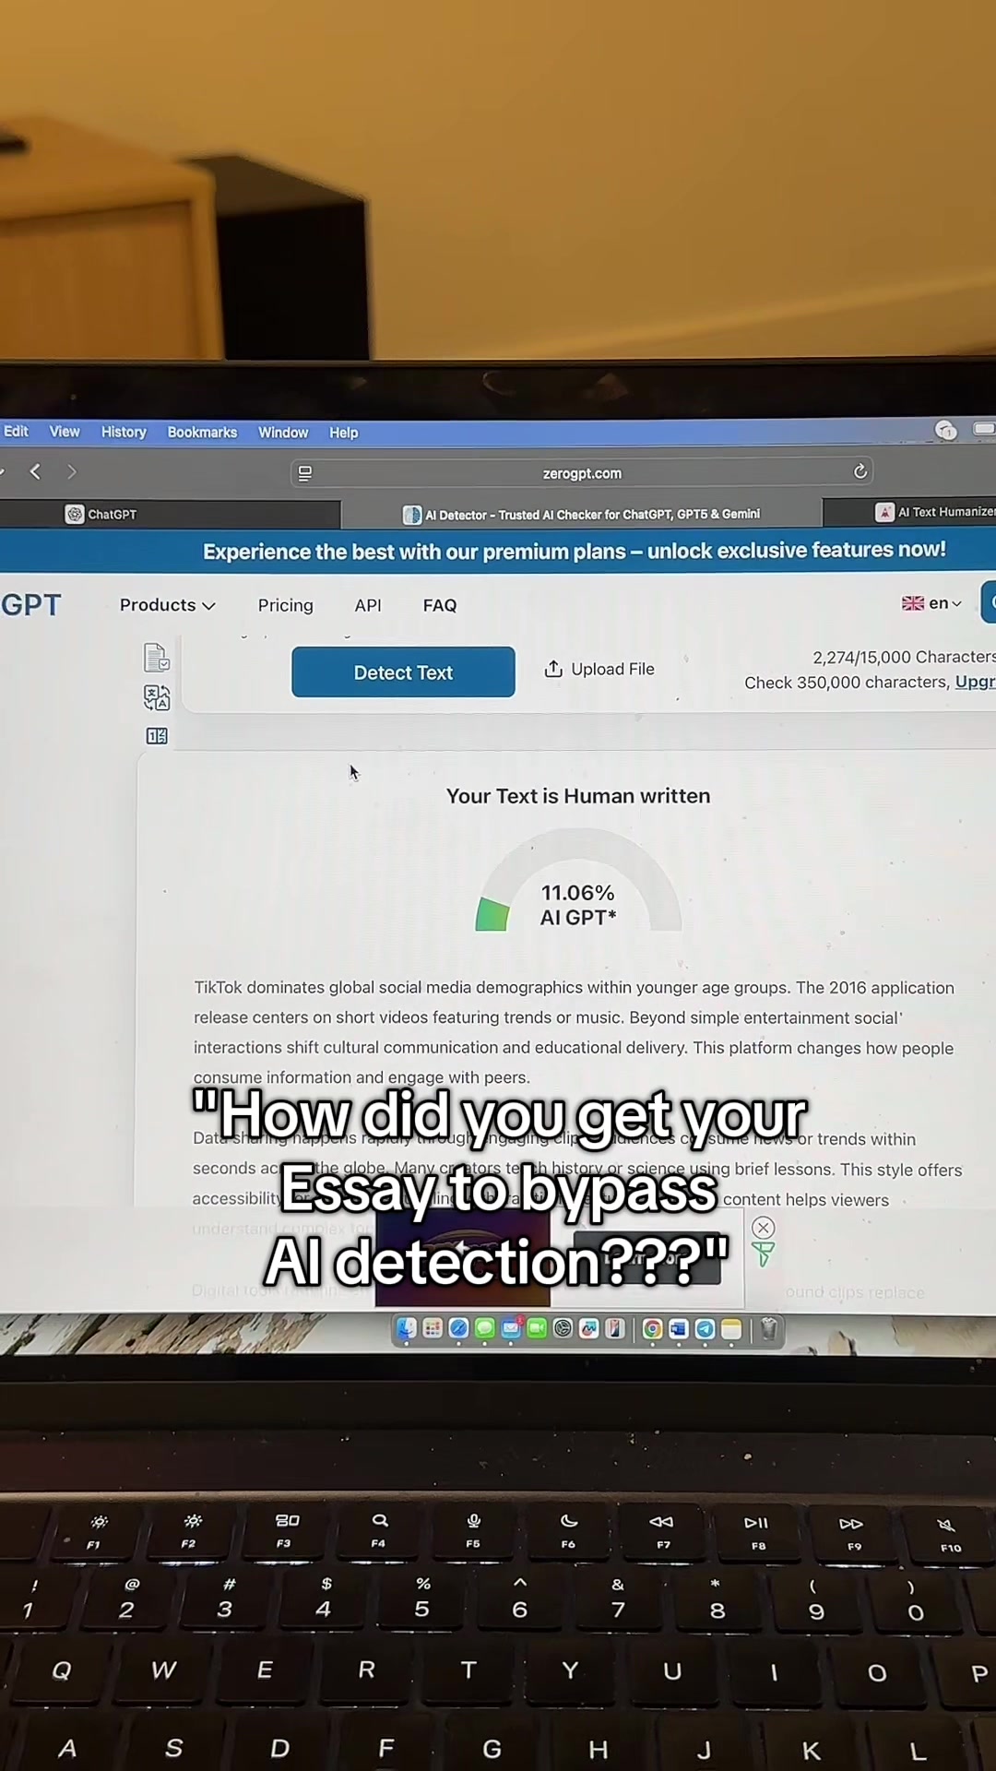The image size is (996, 1771).
Task: Click the zerogpt.com address bar
Action: [x=582, y=472]
